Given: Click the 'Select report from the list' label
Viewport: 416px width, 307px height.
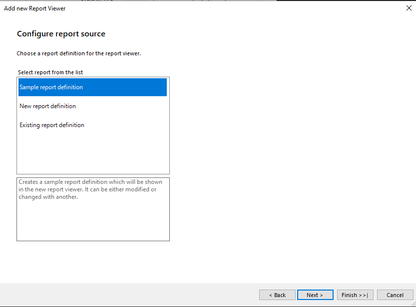Looking at the screenshot, I should (x=50, y=72).
